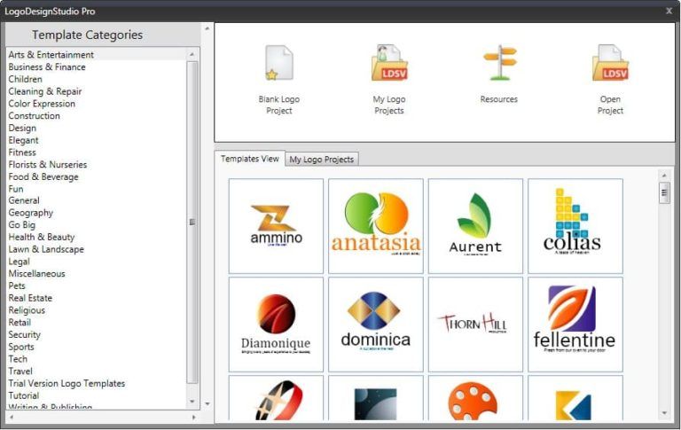Choose the Tutorial category
This screenshot has height=430, width=681.
coord(24,395)
